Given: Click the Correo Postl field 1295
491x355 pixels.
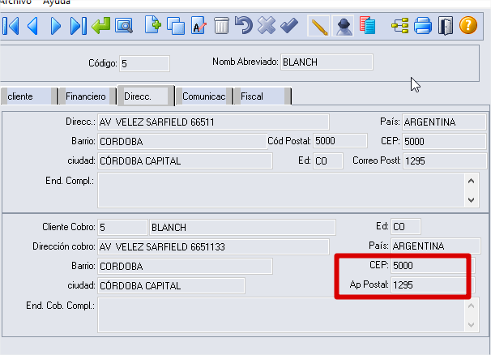Looking at the screenshot, I should click(x=445, y=160).
